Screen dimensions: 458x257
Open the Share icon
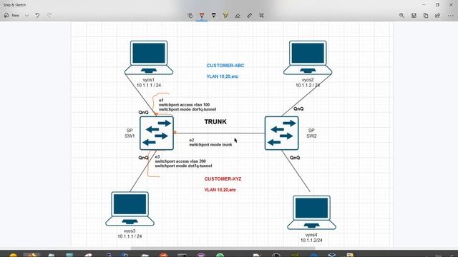tap(437, 16)
